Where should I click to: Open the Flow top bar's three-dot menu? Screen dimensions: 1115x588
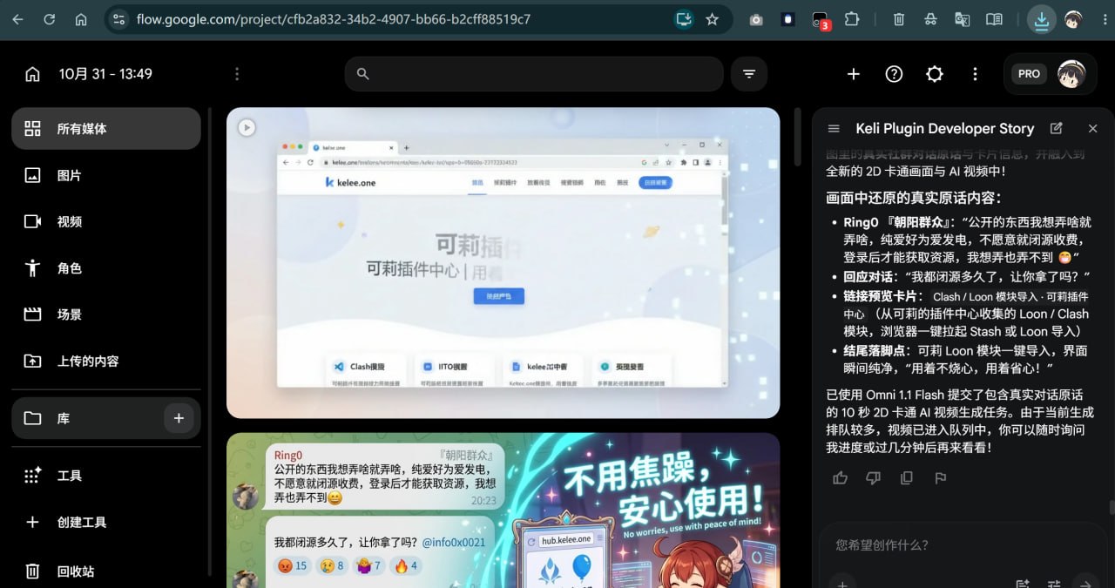pos(975,74)
